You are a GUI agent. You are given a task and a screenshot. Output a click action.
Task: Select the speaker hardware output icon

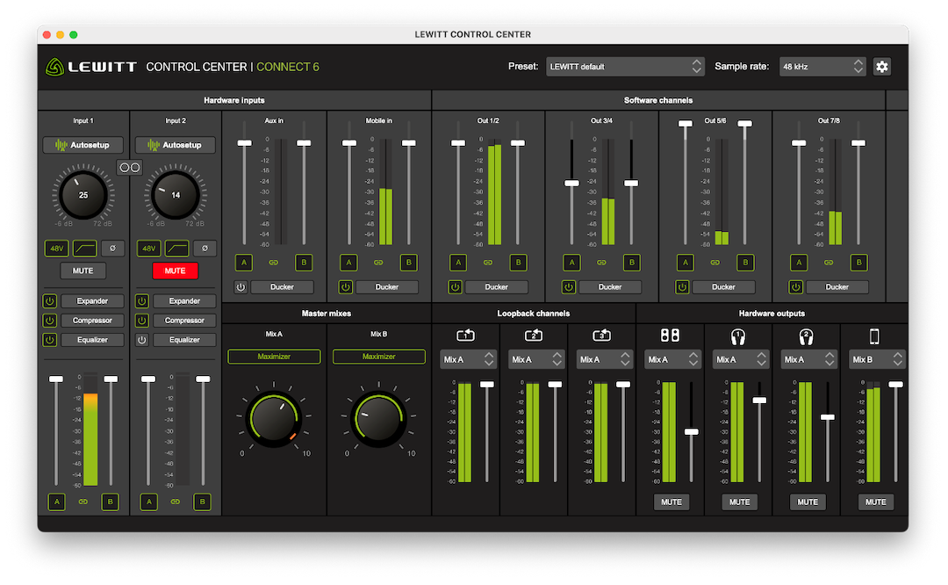(x=672, y=335)
